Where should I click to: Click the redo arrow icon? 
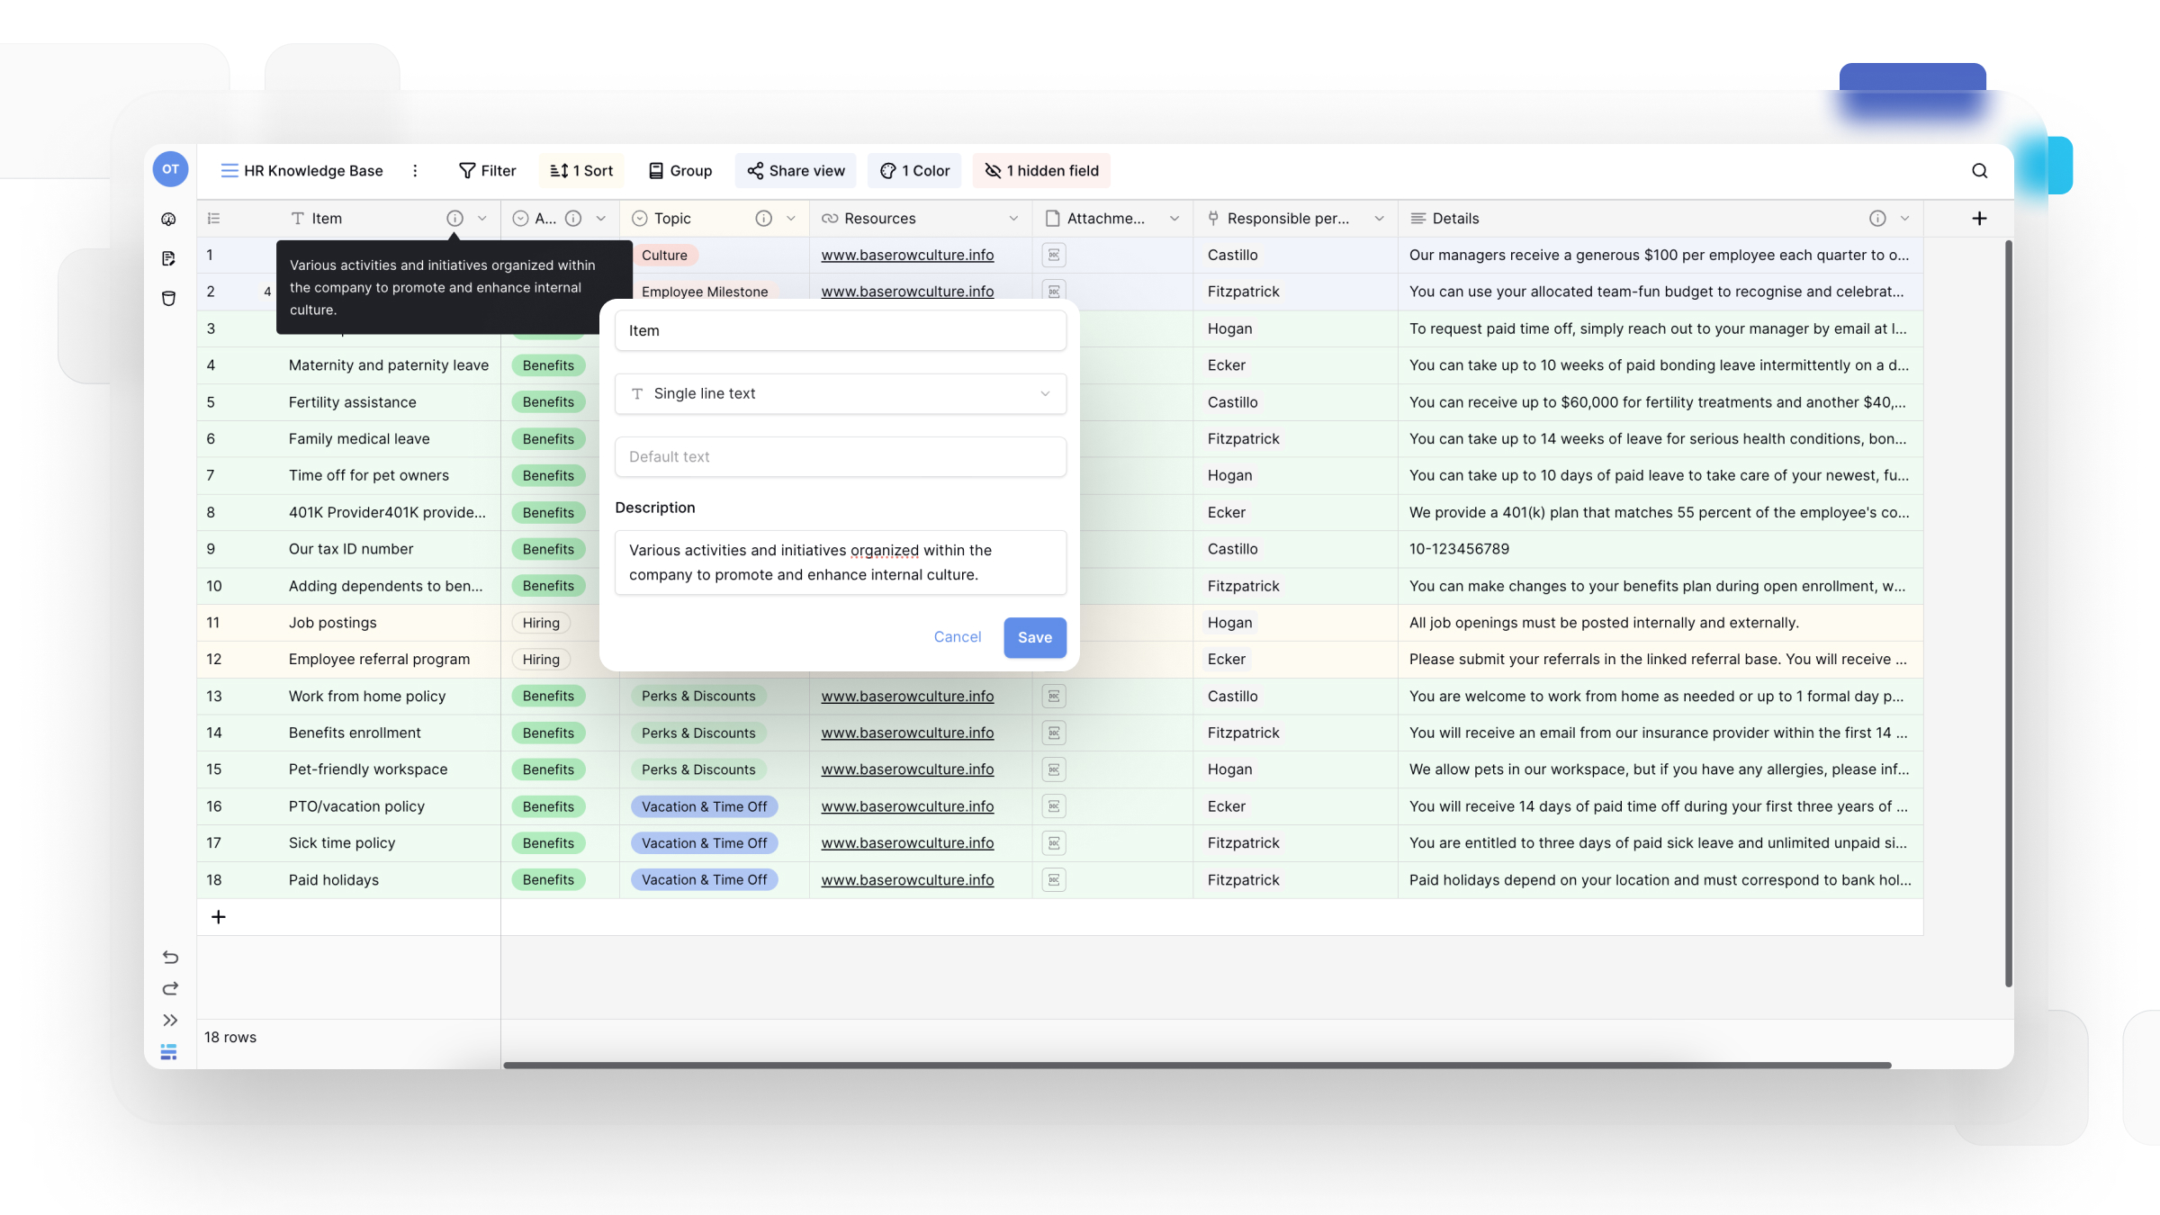tap(170, 988)
